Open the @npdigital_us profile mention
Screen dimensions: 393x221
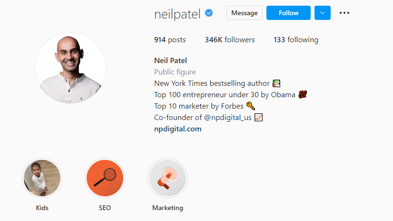tap(227, 117)
